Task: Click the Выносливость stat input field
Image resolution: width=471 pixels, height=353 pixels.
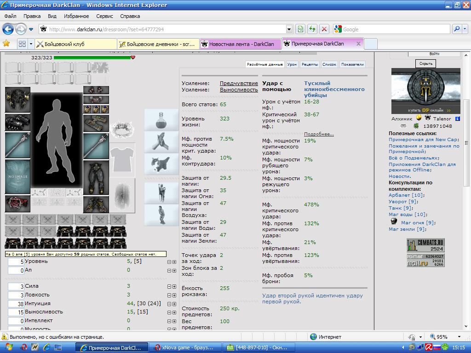Action: pos(16,312)
